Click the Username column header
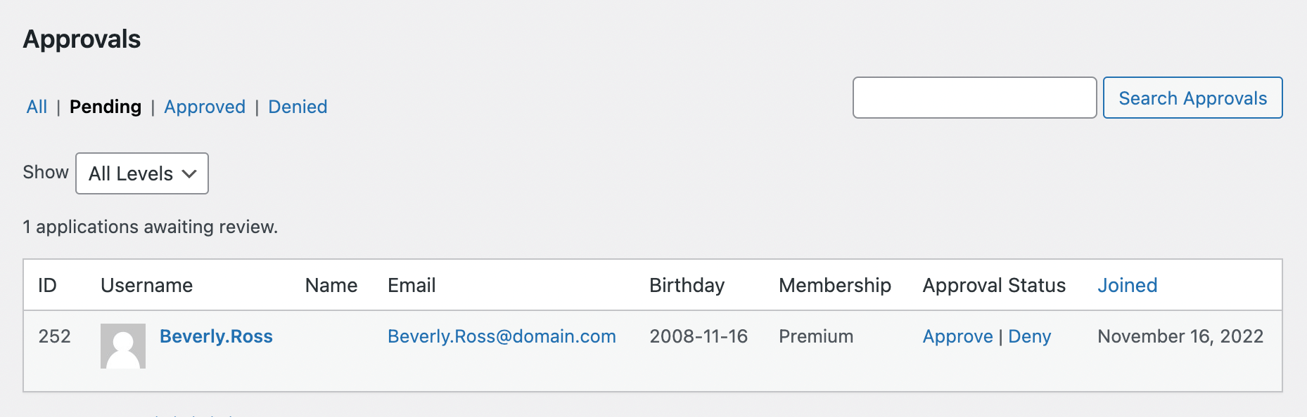The height and width of the screenshot is (417, 1307). 146,286
